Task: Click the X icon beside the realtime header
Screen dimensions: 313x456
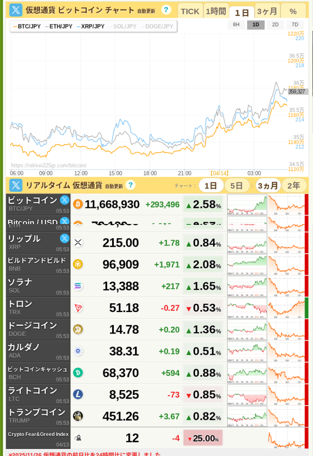Action: (x=16, y=185)
